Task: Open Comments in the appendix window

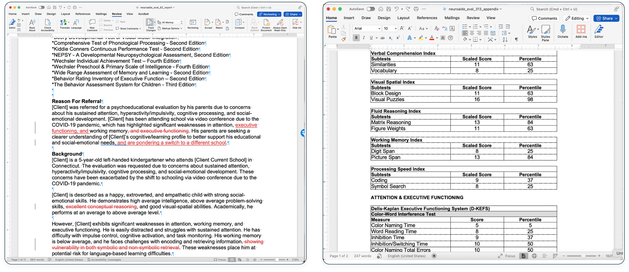Action: (544, 18)
